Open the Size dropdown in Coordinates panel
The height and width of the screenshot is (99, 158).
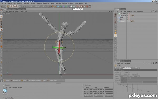pyautogui.click(x=99, y=96)
